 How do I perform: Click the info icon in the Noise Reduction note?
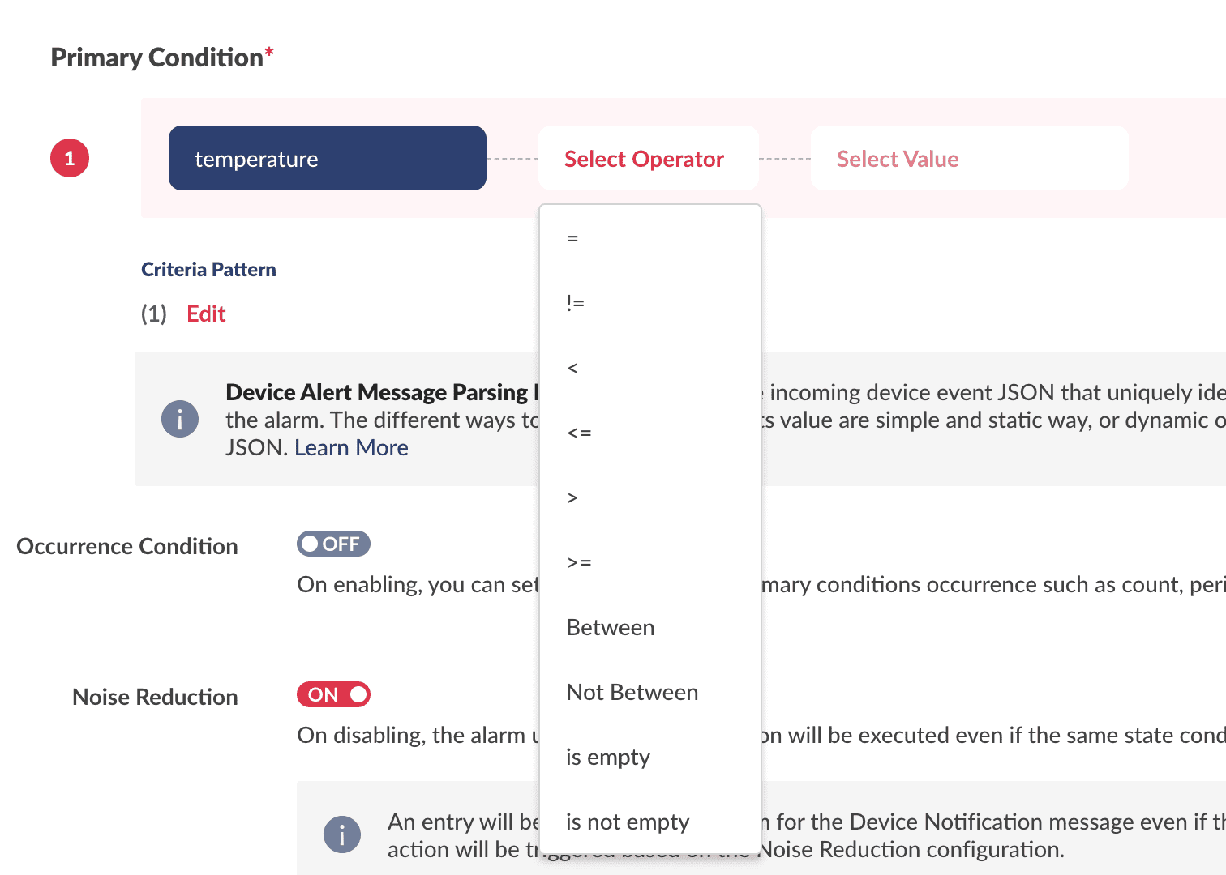341,834
